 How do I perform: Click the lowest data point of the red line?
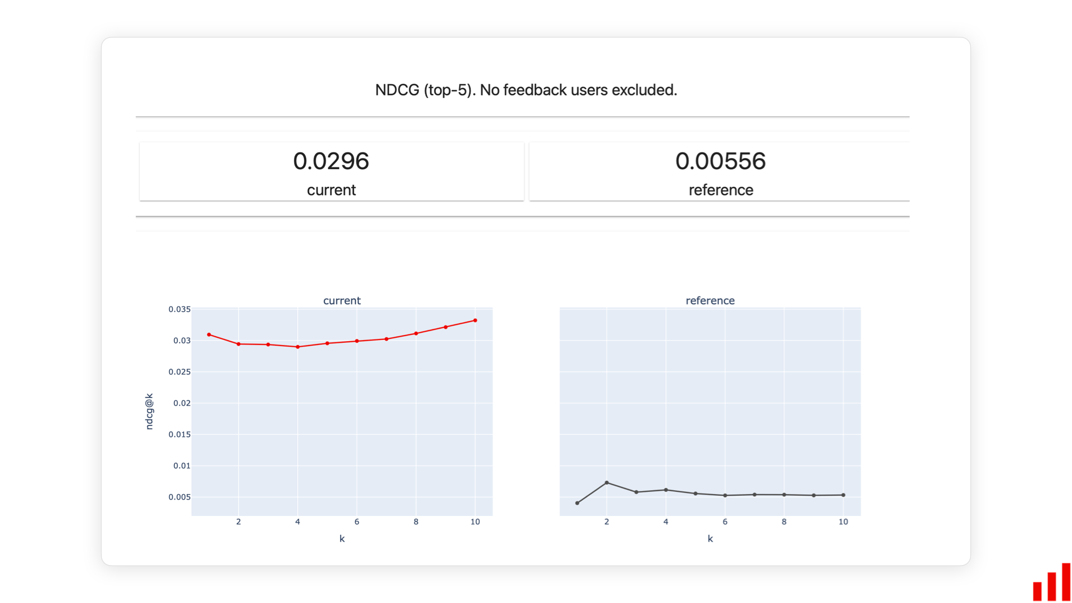coord(297,347)
